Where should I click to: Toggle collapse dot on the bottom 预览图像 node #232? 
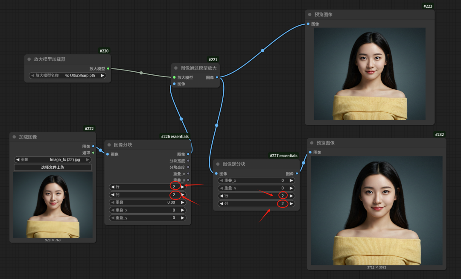pos(312,143)
